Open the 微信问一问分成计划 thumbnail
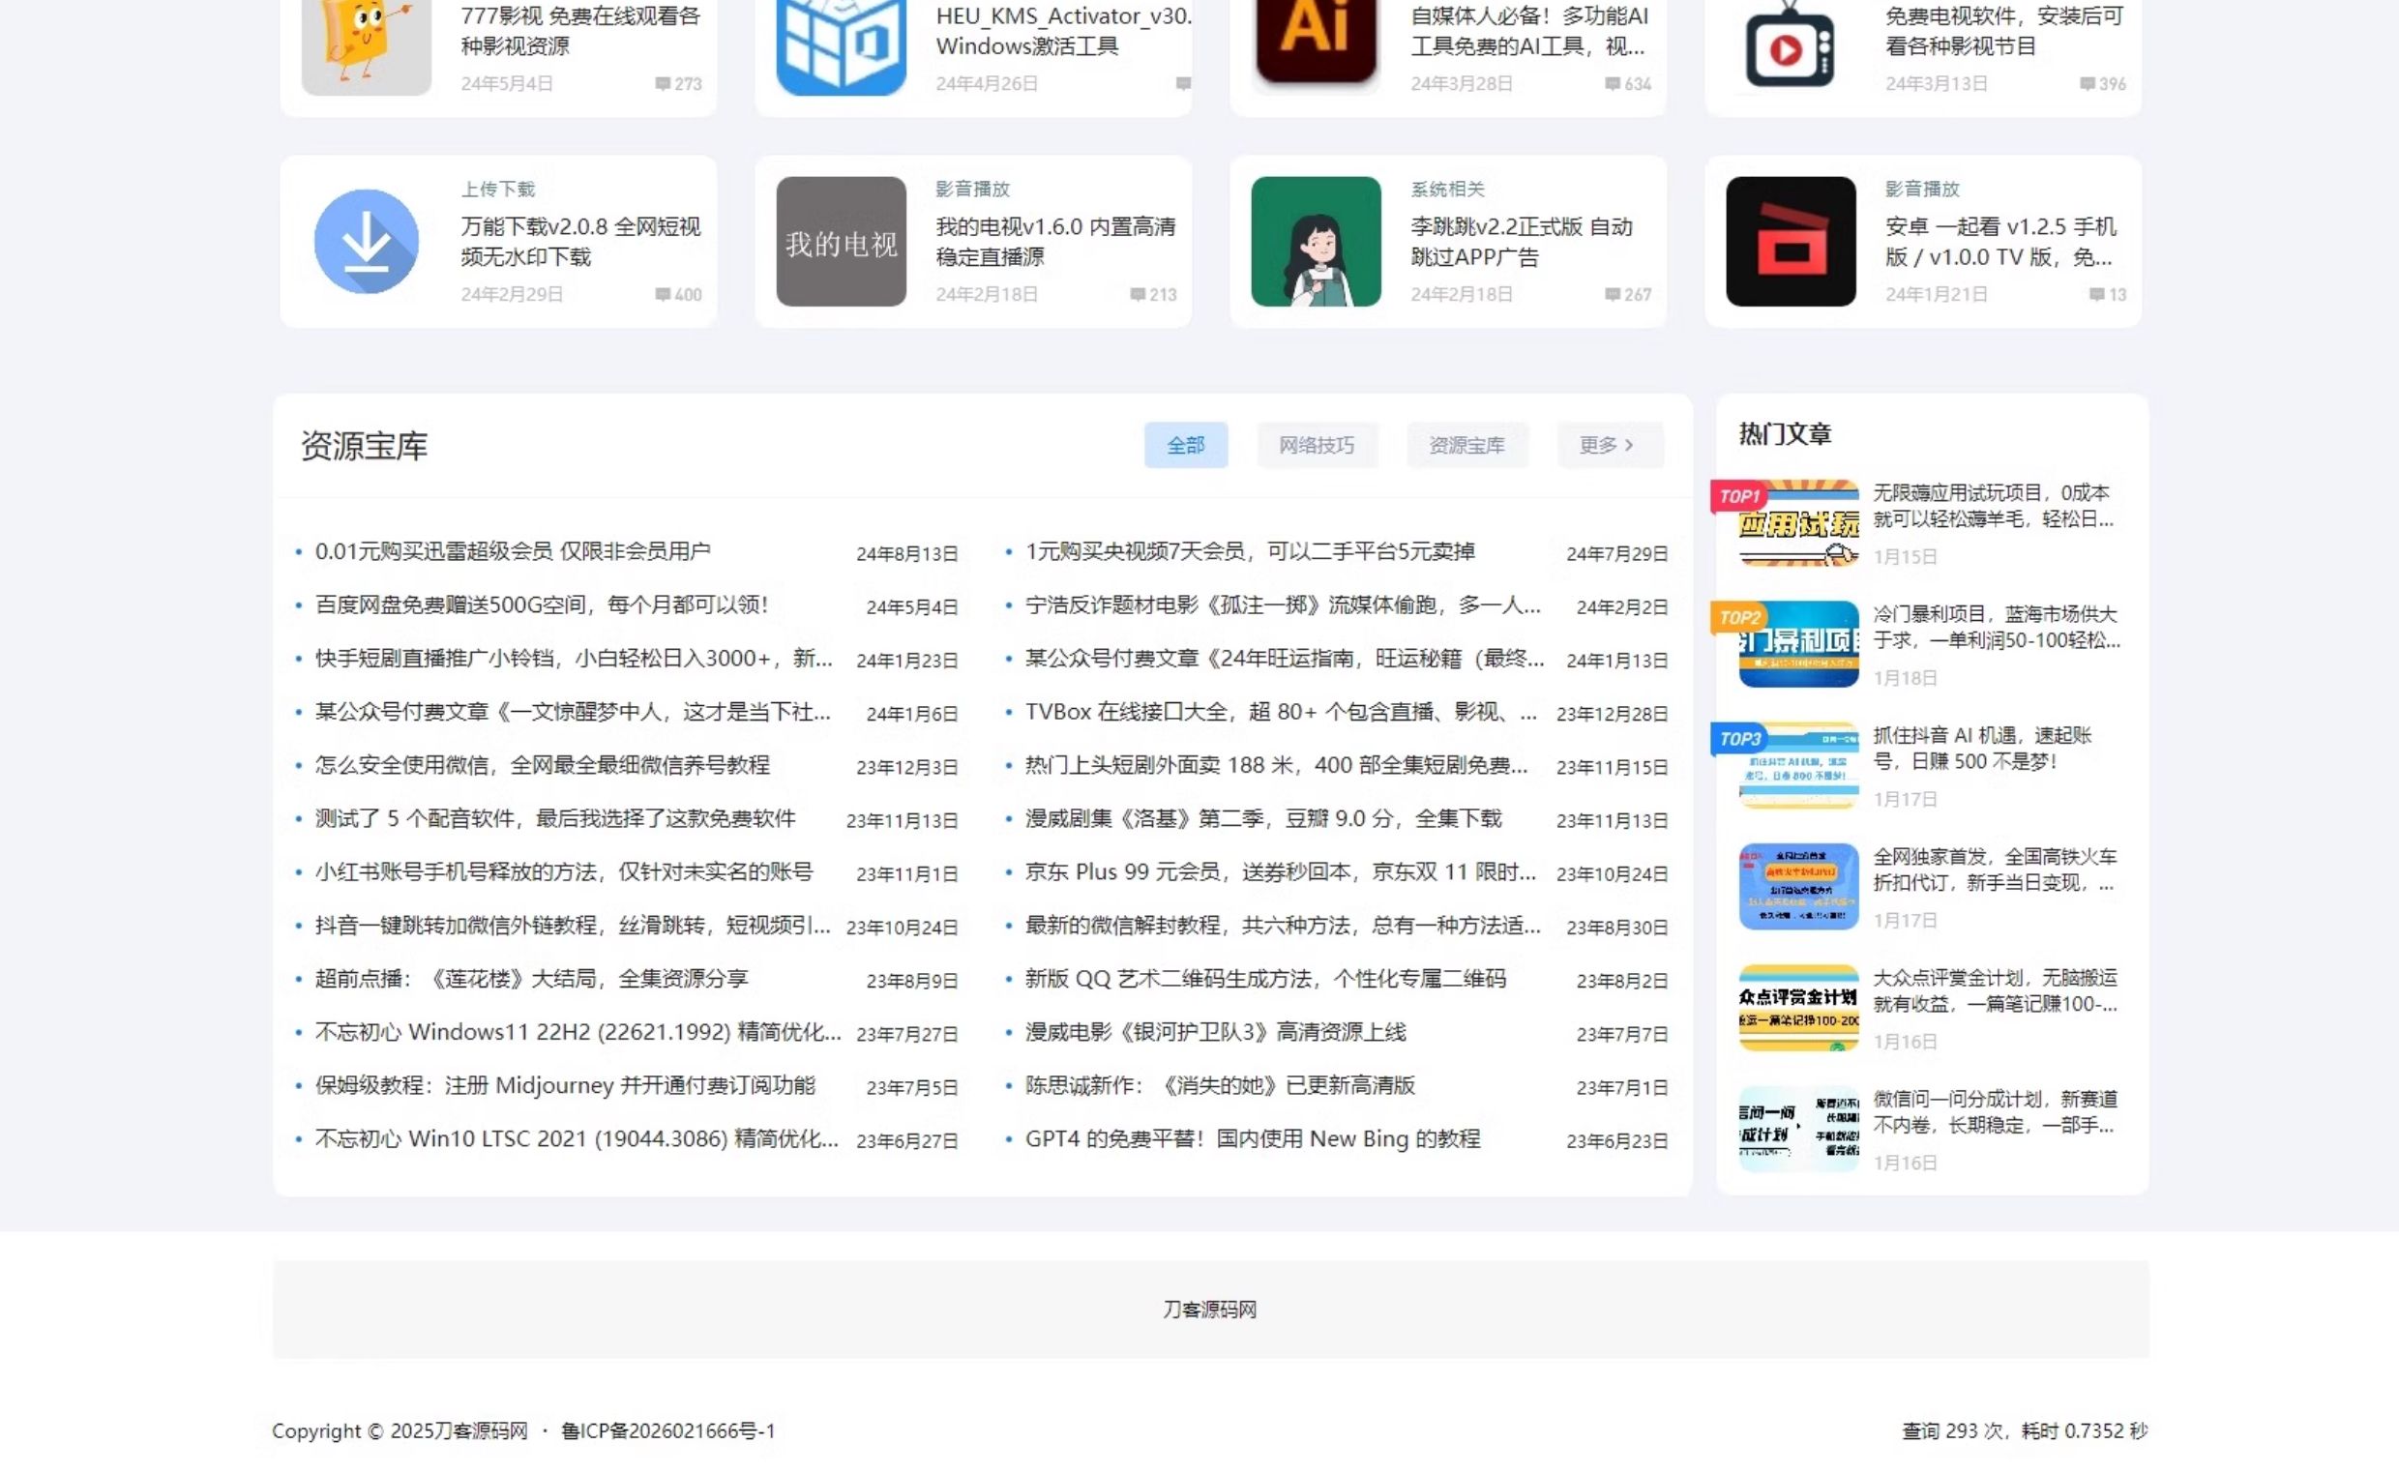 point(1798,1130)
